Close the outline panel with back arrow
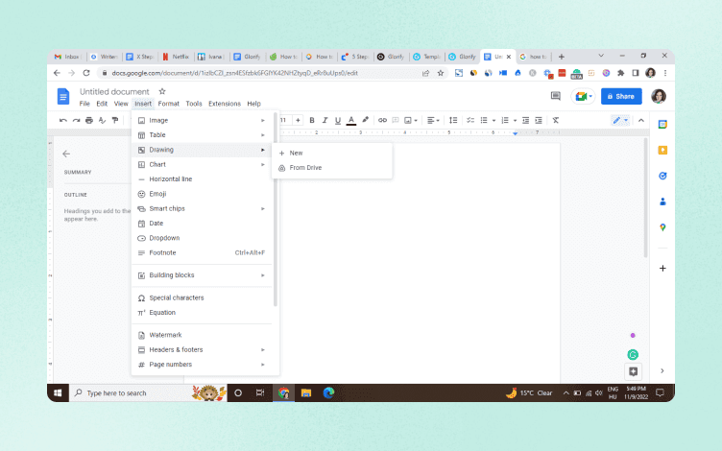Screen dimensions: 722x451 click(66, 154)
